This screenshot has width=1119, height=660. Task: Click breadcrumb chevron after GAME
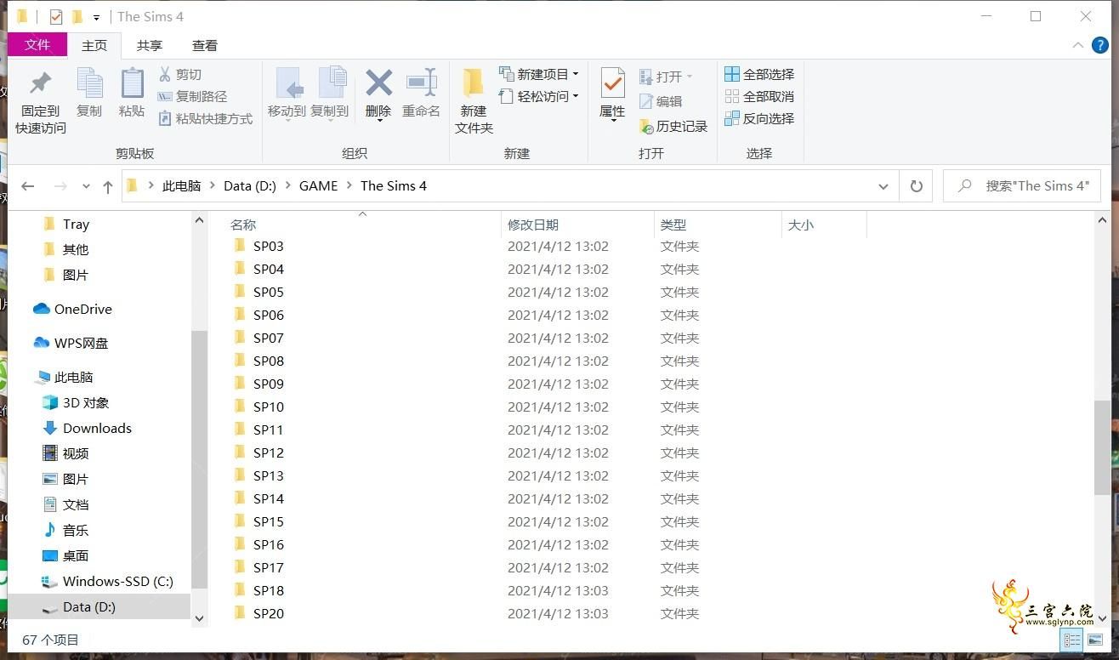click(x=349, y=185)
